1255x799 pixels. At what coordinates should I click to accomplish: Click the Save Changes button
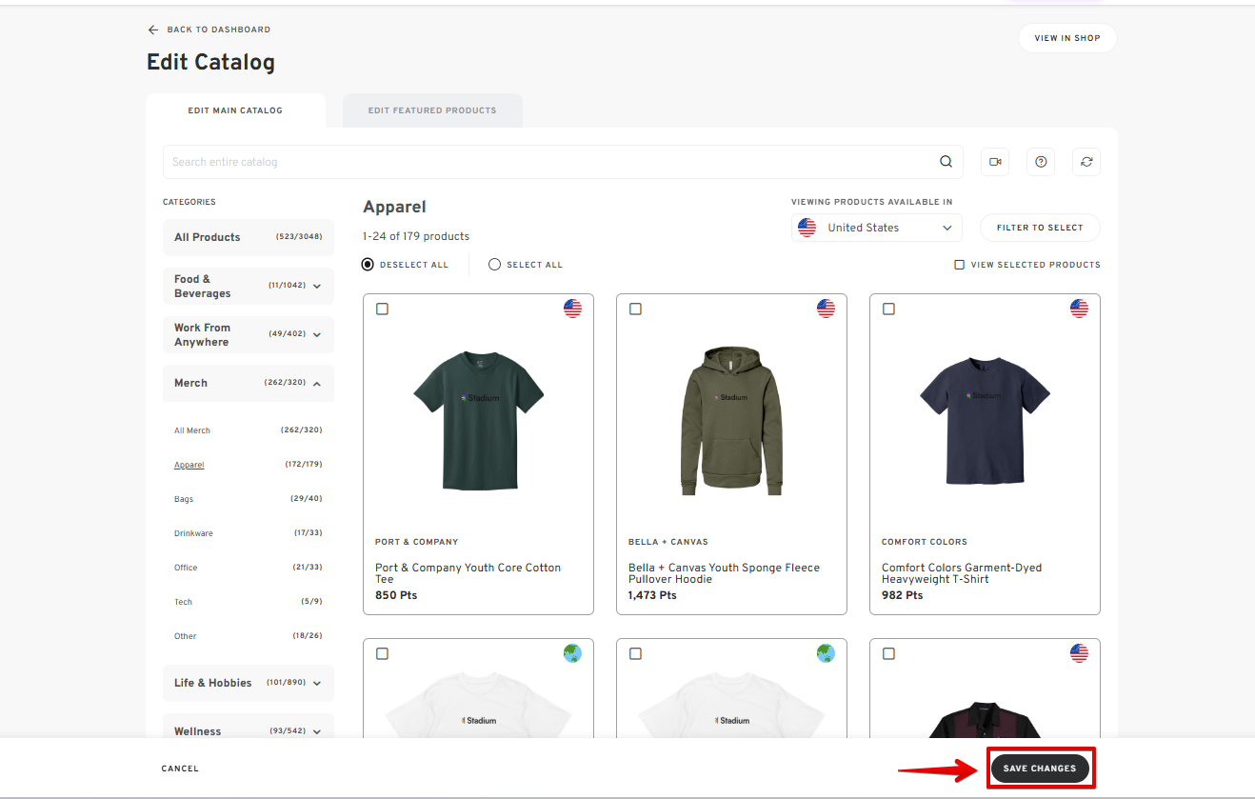point(1039,769)
